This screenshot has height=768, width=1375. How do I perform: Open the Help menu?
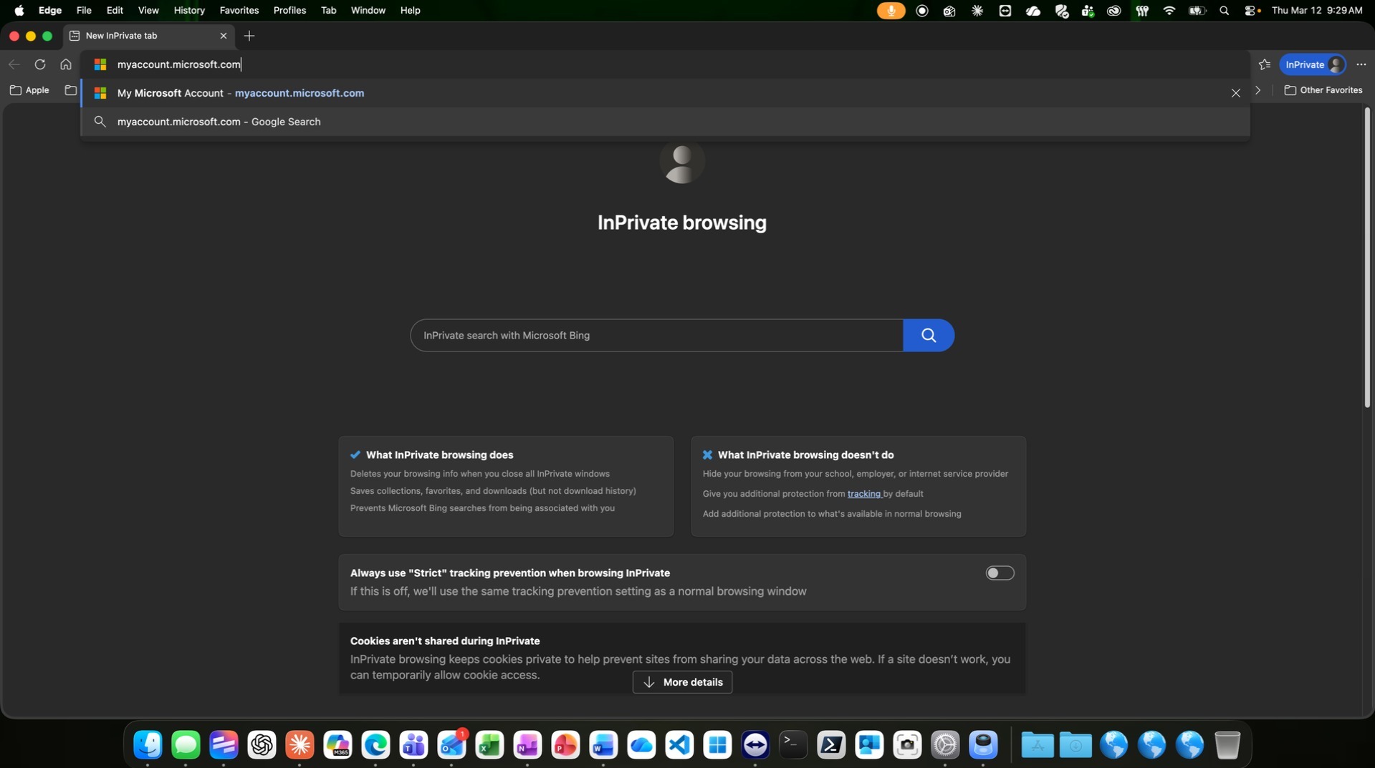point(411,11)
